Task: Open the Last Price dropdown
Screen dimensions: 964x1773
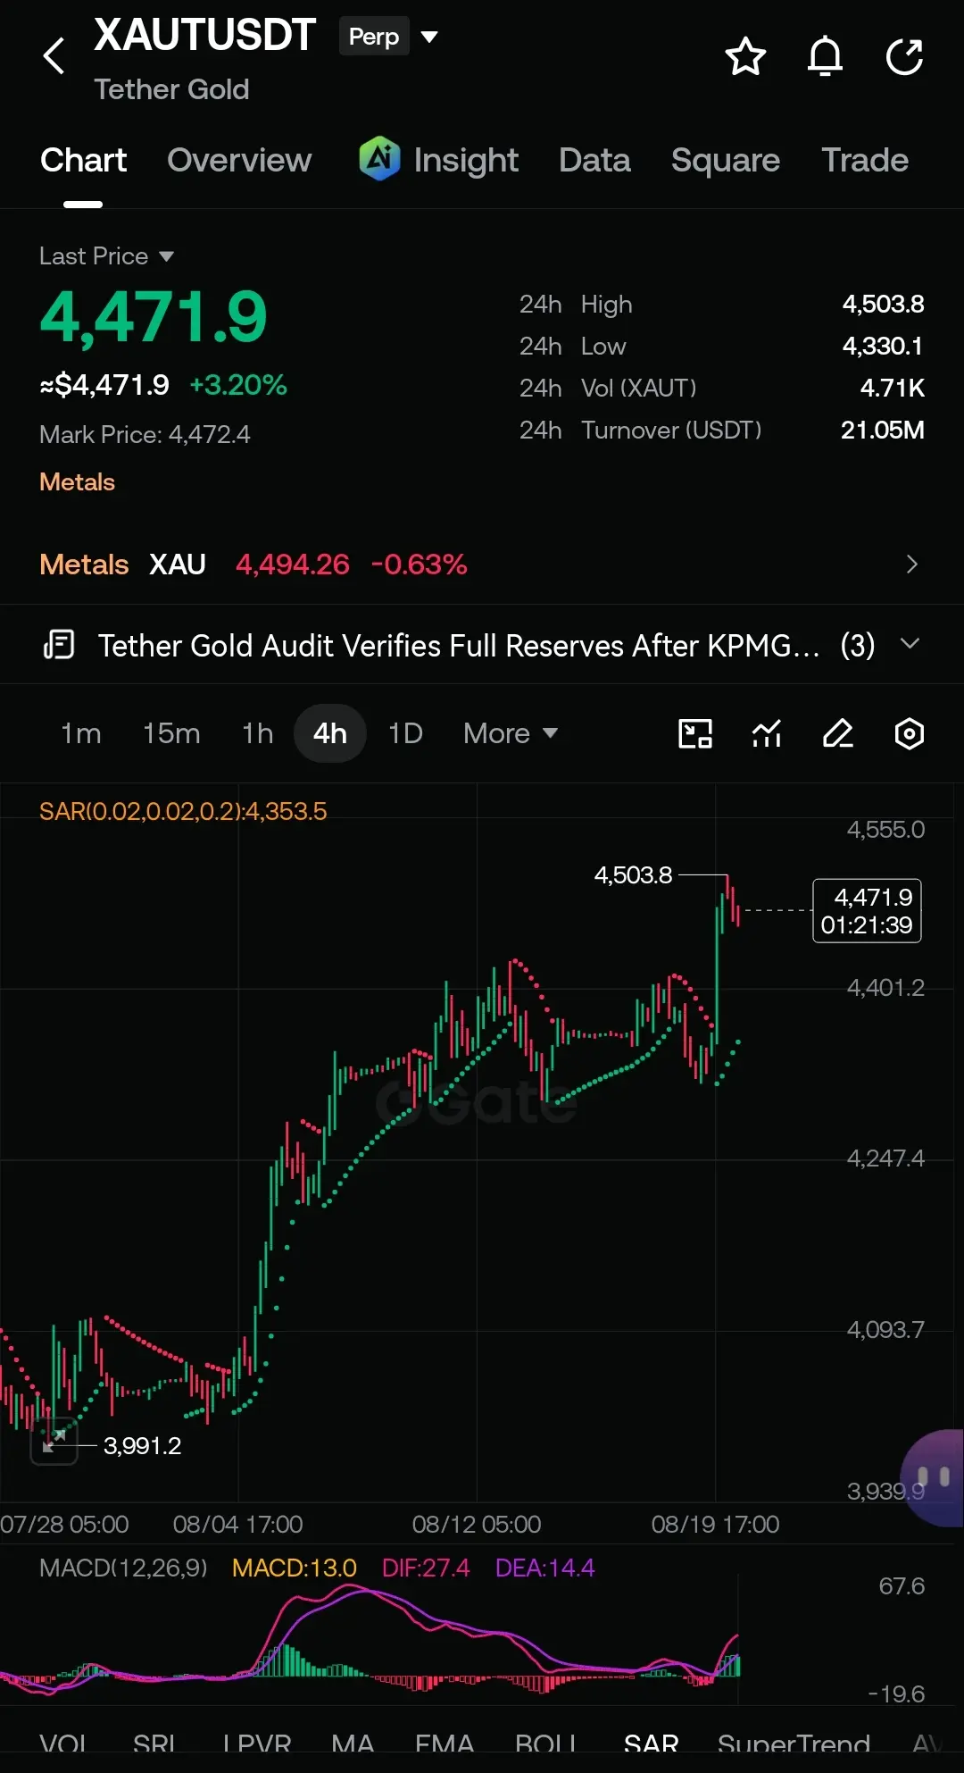Action: (106, 256)
